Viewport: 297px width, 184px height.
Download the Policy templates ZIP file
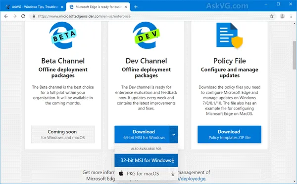coord(229,134)
